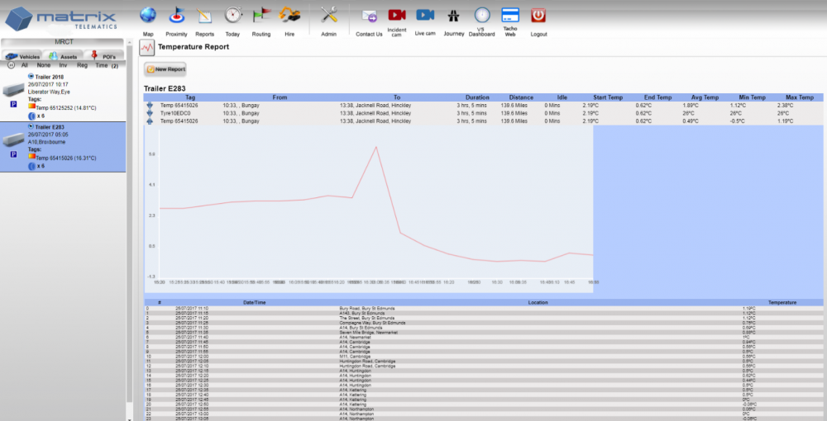Click the Logout power icon

[x=538, y=15]
